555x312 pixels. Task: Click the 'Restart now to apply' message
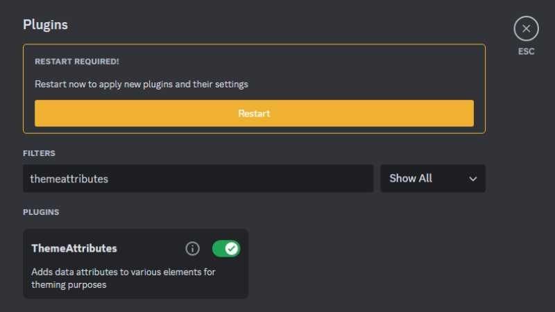(142, 85)
